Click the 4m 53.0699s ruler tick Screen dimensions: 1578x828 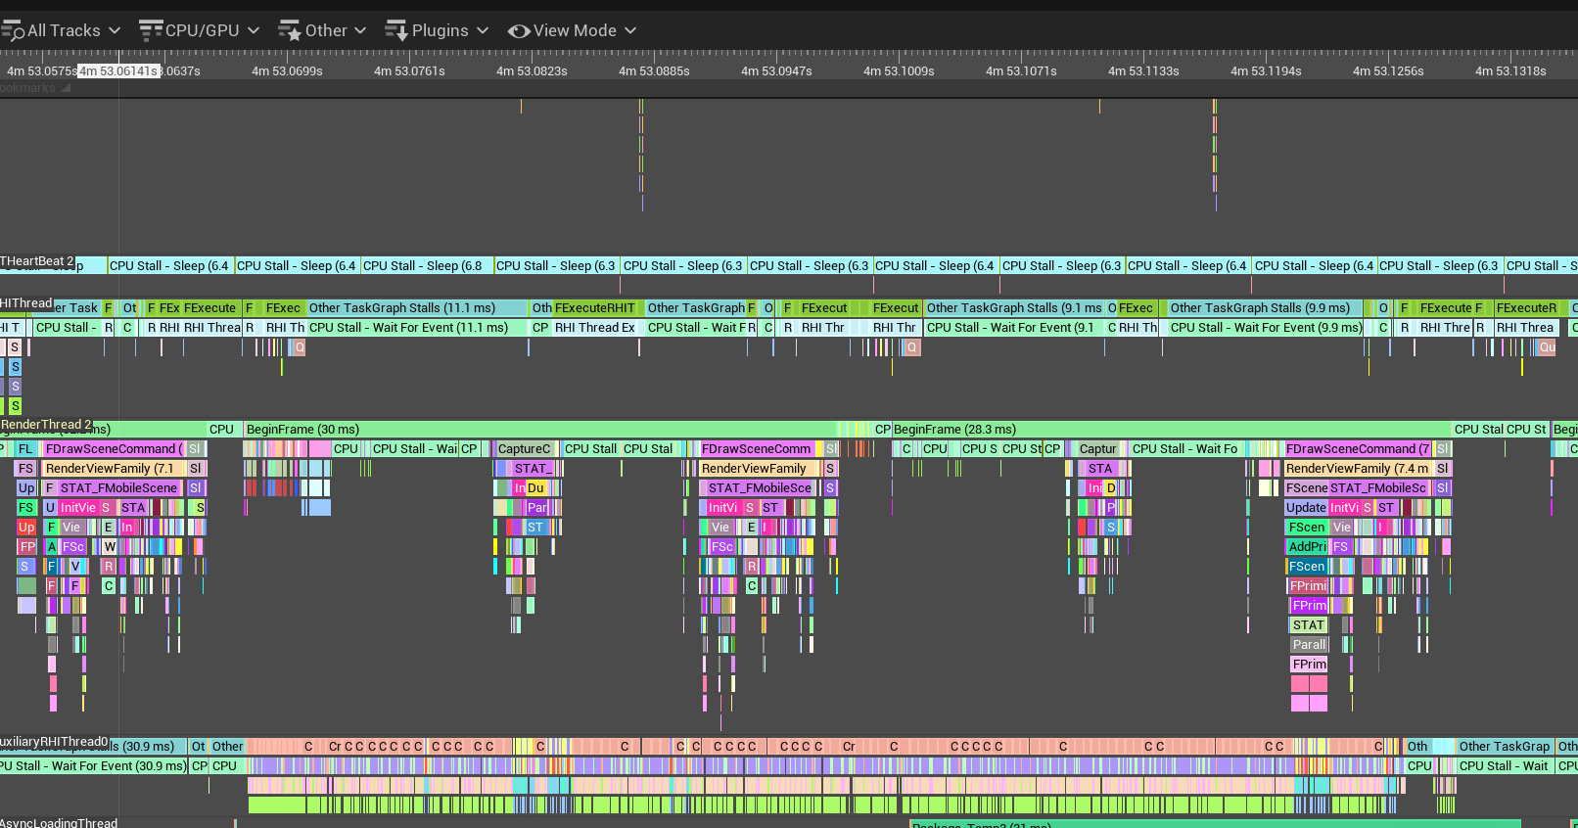coord(287,71)
